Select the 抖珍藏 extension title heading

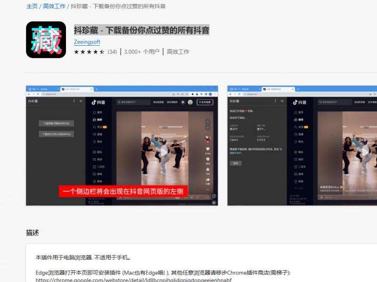coord(142,30)
